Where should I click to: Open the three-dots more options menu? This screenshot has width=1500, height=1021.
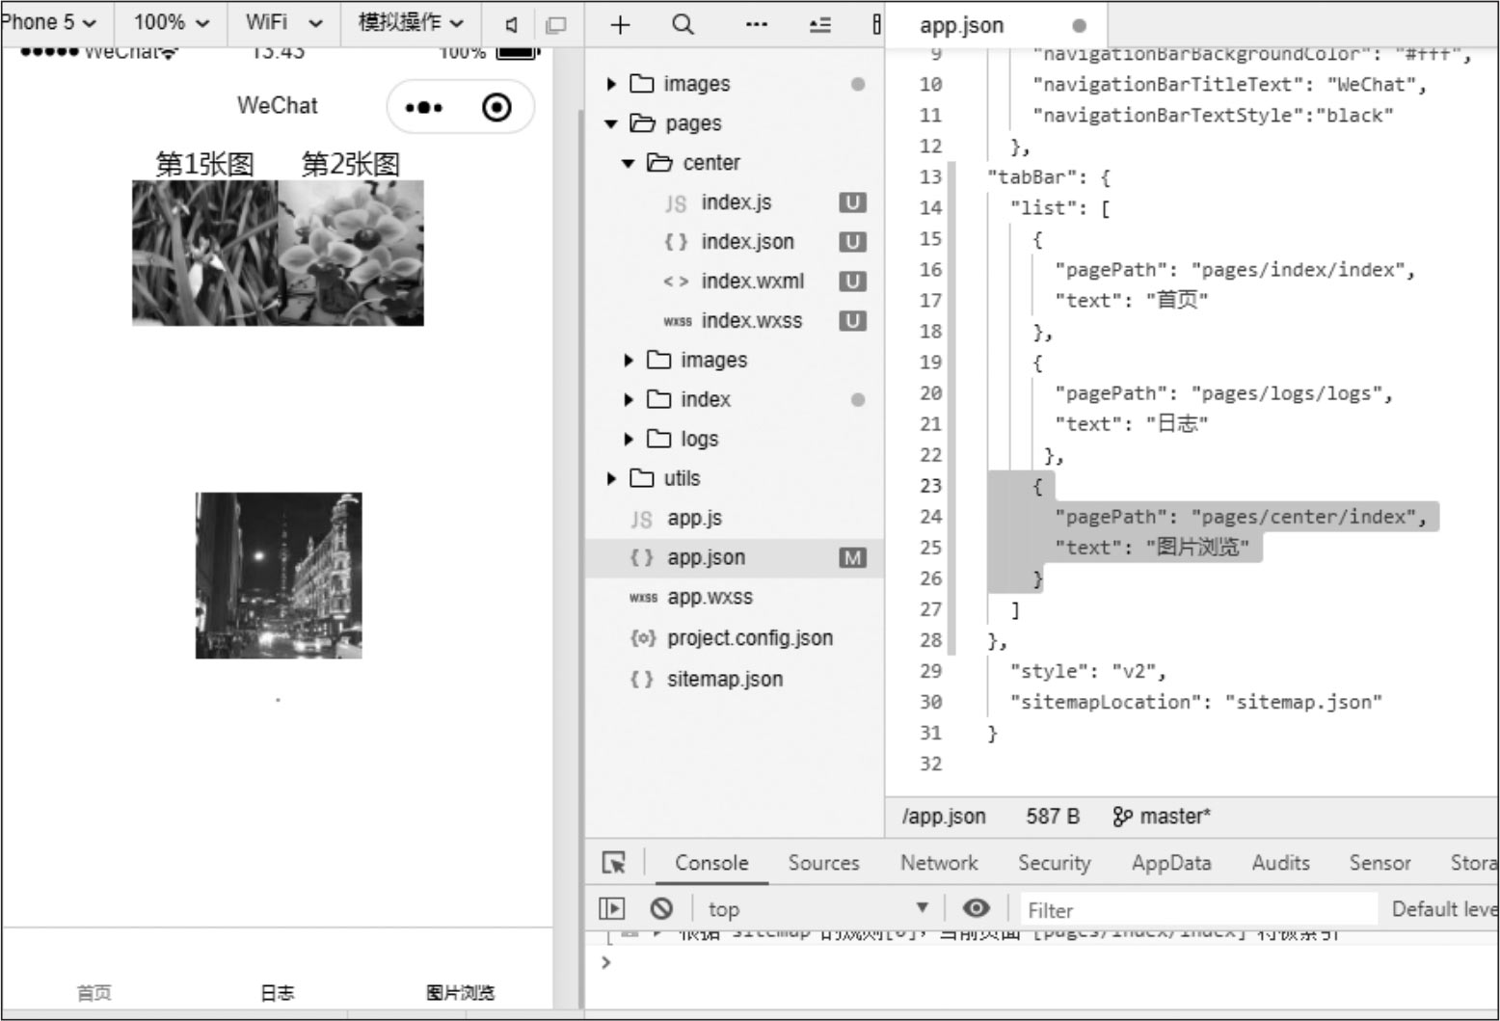click(x=757, y=25)
